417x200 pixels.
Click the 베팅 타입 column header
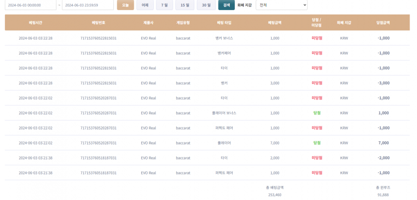224,22
